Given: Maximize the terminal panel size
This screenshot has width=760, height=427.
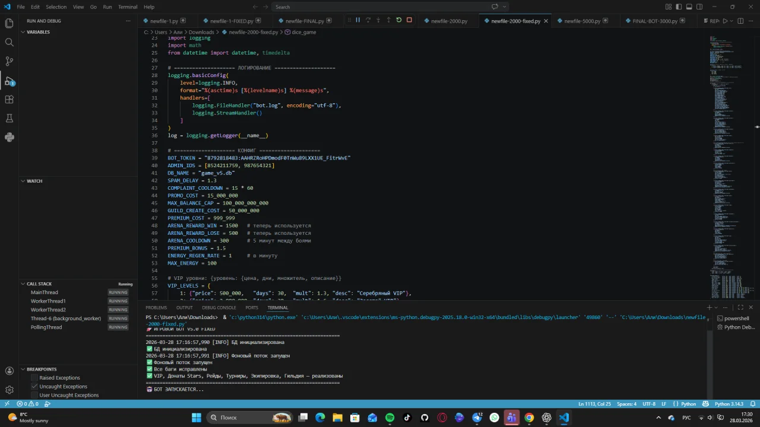Looking at the screenshot, I should pos(740,307).
